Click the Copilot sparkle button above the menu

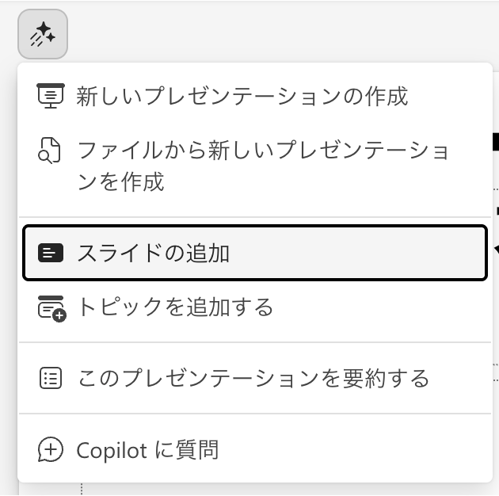[42, 34]
